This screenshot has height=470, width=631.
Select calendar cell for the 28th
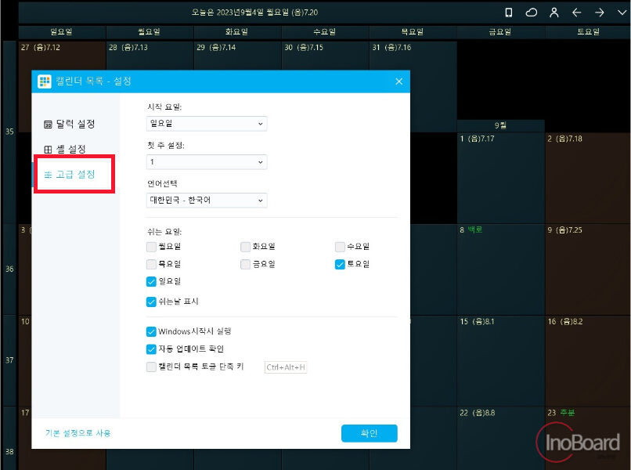pos(150,56)
